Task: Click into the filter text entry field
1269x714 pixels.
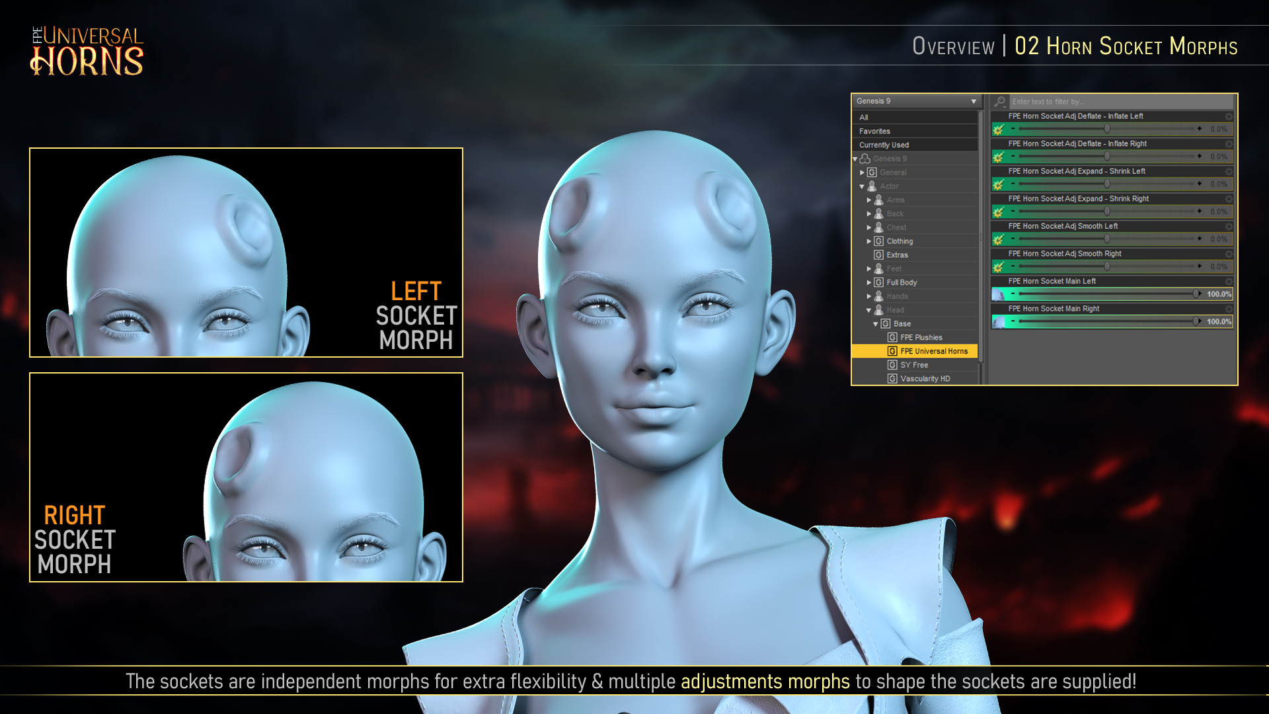Action: [x=1091, y=101]
